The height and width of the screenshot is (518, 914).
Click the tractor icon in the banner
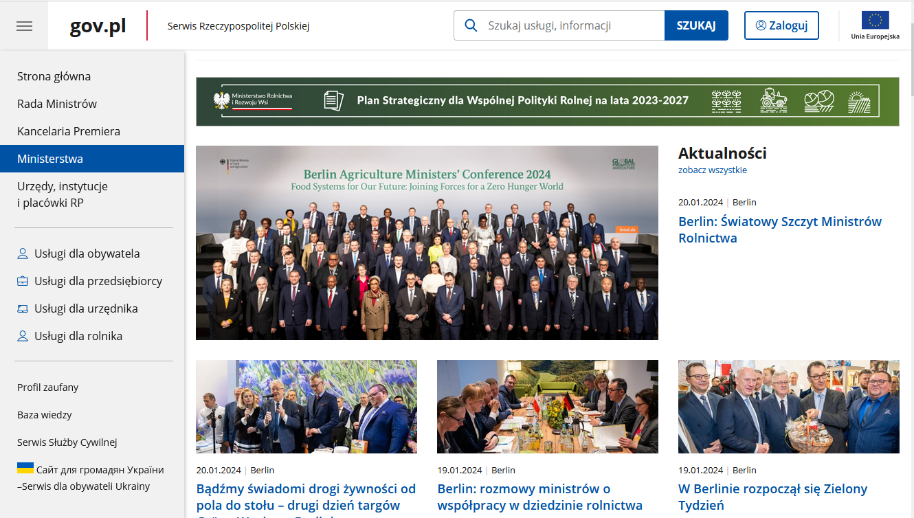(x=774, y=101)
